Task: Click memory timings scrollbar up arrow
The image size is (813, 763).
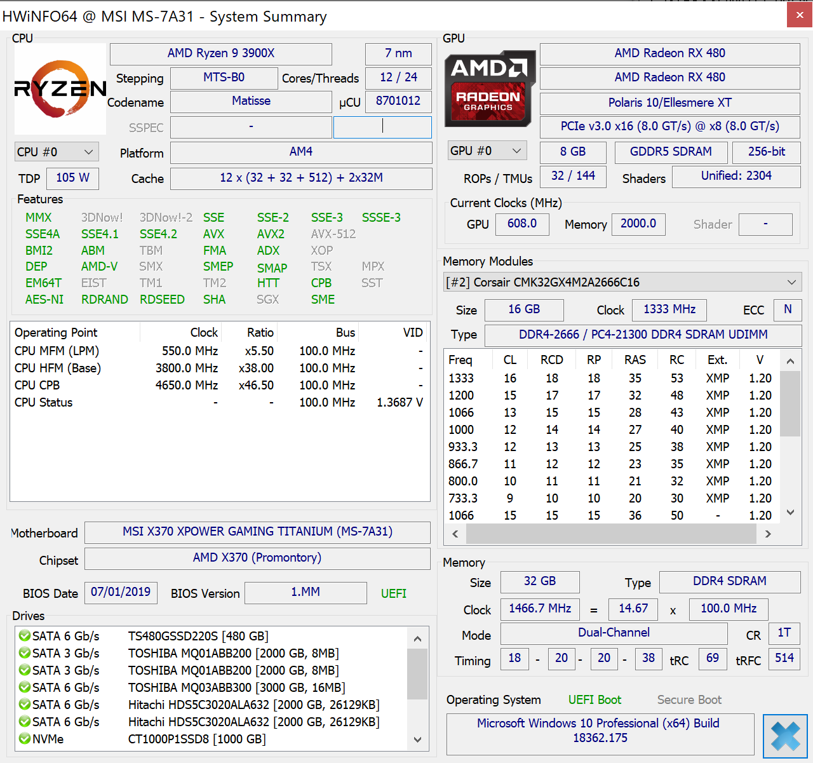Action: [790, 361]
